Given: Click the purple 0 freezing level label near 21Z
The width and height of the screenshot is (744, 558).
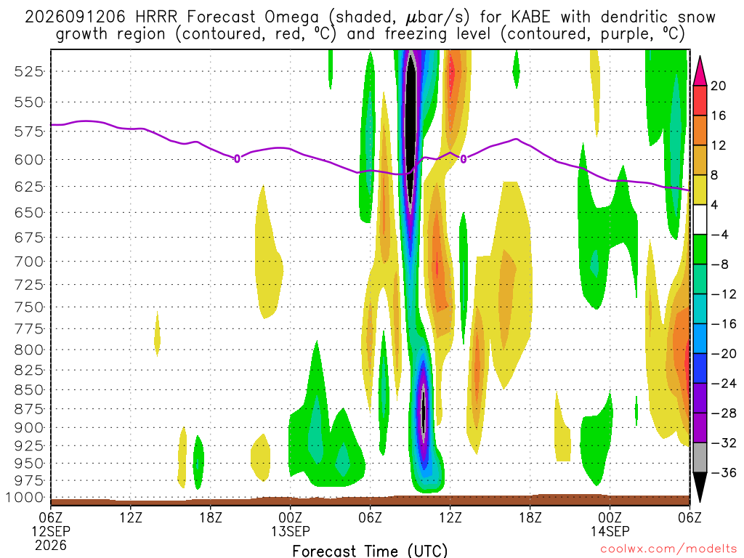Looking at the screenshot, I should coord(237,158).
